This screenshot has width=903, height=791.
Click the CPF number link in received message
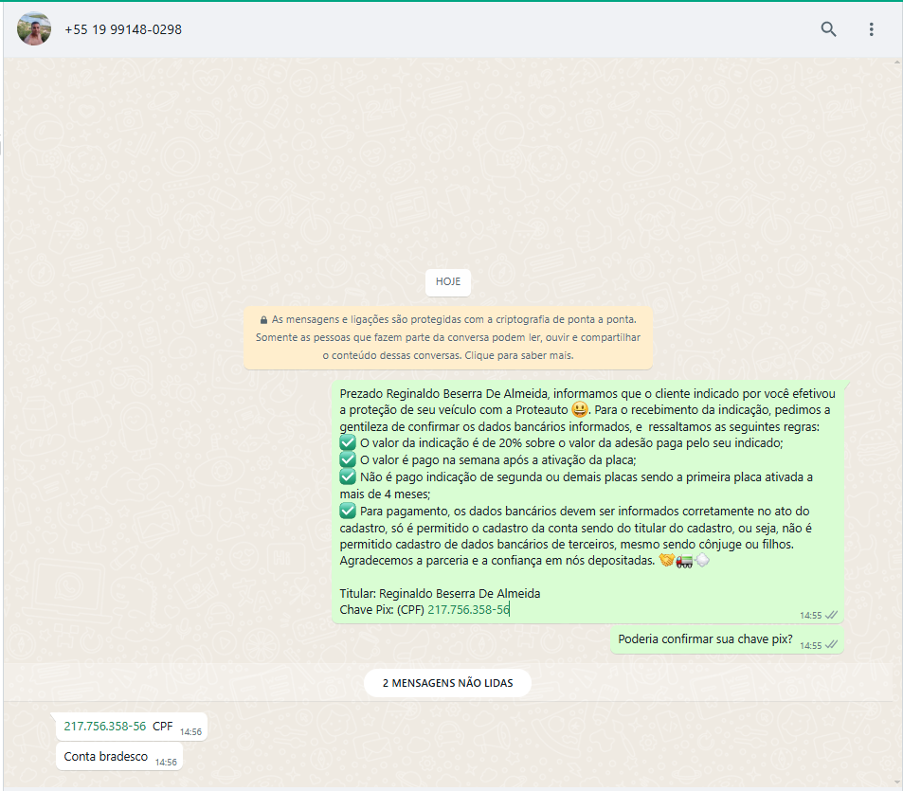(105, 727)
